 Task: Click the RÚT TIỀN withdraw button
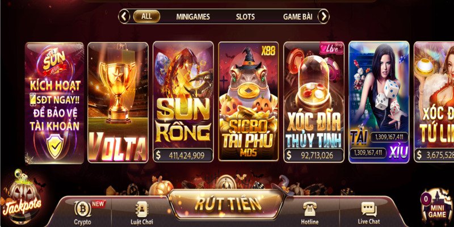228,204
